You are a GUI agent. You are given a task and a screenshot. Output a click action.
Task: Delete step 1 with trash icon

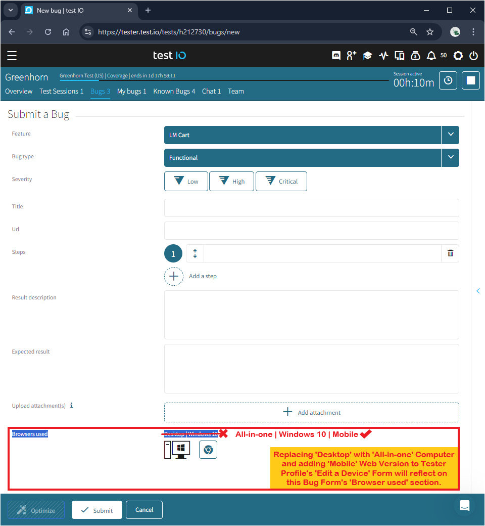tap(450, 253)
